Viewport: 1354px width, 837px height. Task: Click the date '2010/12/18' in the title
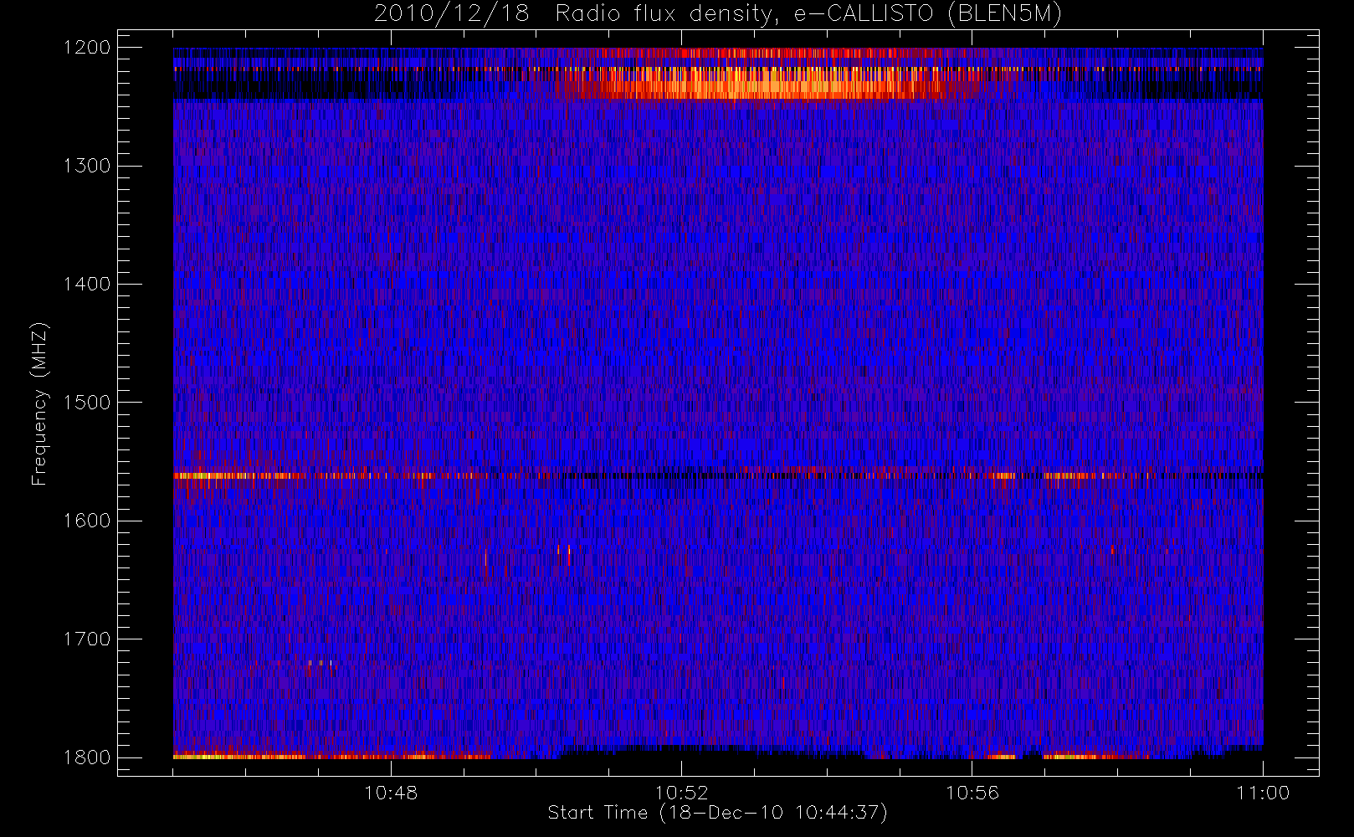click(x=452, y=14)
